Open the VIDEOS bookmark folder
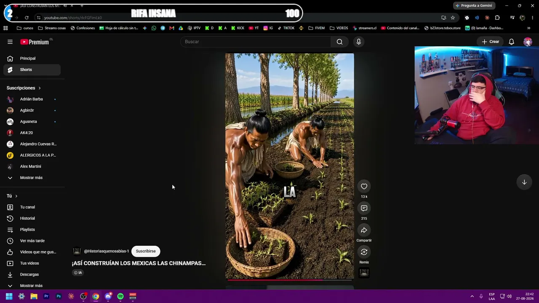The width and height of the screenshot is (539, 303). (x=339, y=28)
